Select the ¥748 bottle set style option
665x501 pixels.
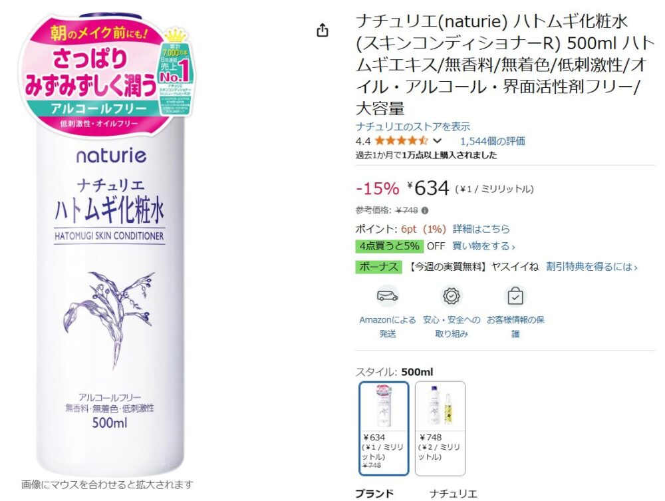[x=440, y=428]
